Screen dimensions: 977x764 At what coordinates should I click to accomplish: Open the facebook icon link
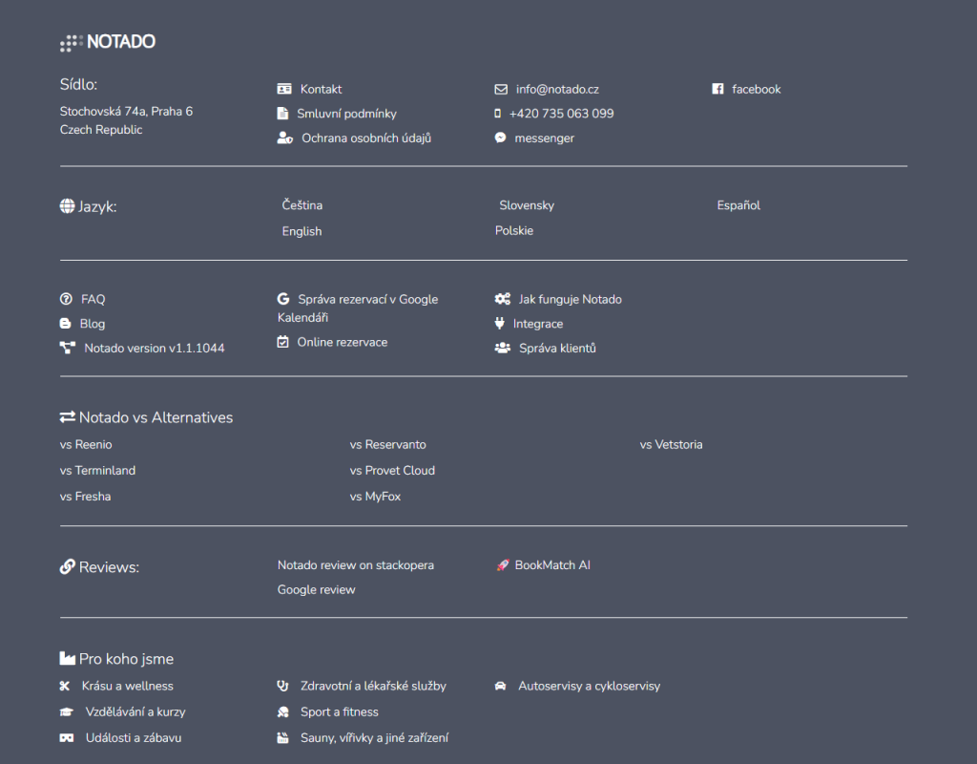click(x=717, y=89)
